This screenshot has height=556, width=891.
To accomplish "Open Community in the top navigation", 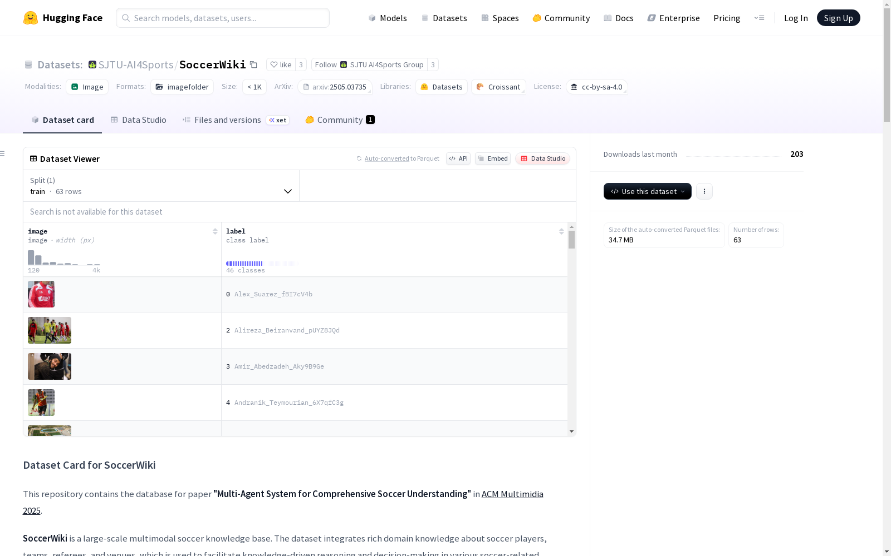I will pos(561,18).
